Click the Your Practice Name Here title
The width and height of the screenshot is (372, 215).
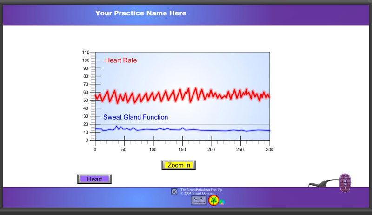[x=141, y=13]
